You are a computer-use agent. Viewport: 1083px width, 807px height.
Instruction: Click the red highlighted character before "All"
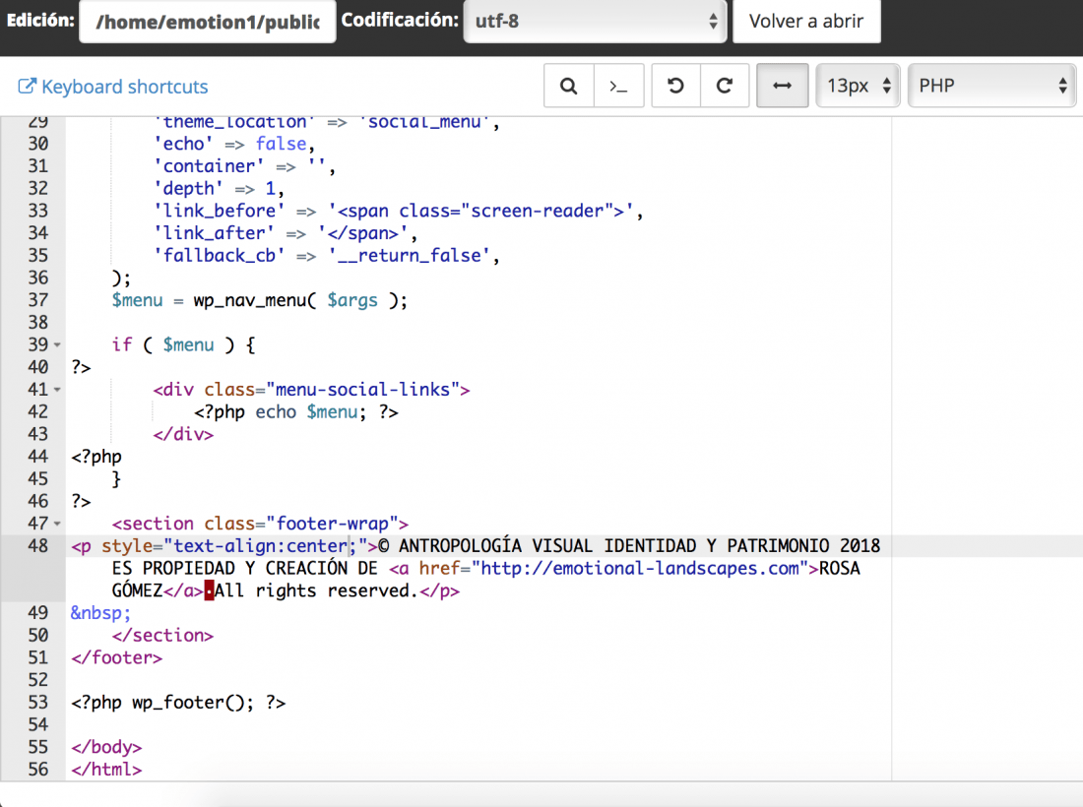210,590
